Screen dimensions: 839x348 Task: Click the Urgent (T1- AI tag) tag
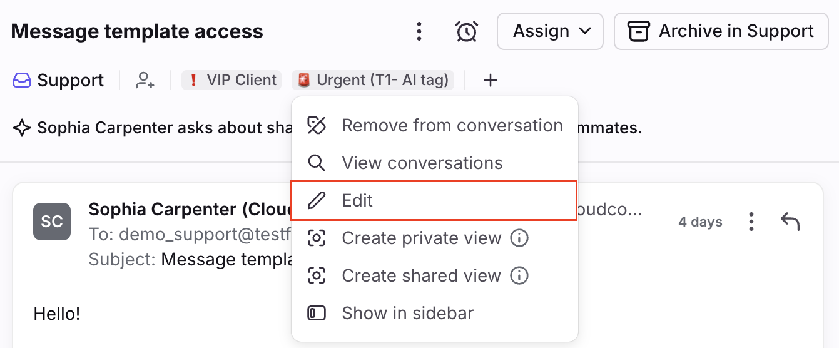(x=374, y=80)
